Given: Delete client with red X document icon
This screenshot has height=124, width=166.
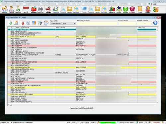Looking at the screenshot, I should pos(22,23).
